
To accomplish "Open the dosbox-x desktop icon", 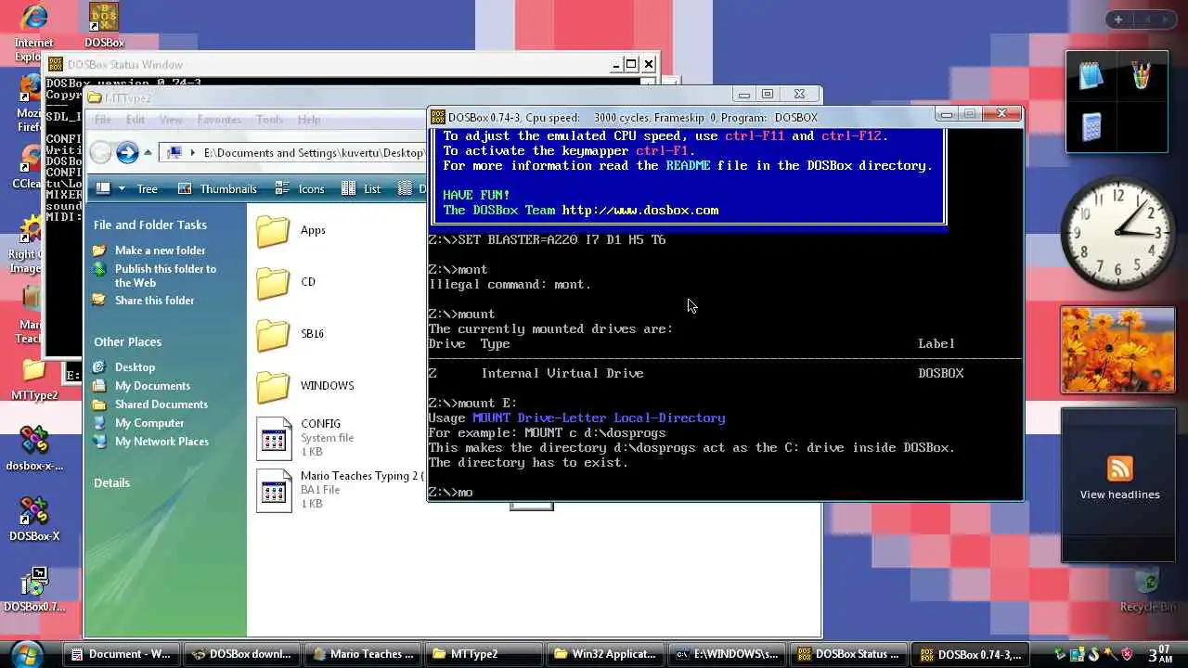I will [x=34, y=449].
